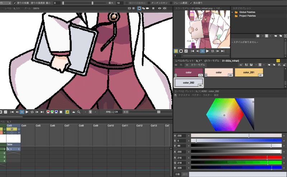Click the key icon in the viewer playback bar

click(x=90, y=112)
